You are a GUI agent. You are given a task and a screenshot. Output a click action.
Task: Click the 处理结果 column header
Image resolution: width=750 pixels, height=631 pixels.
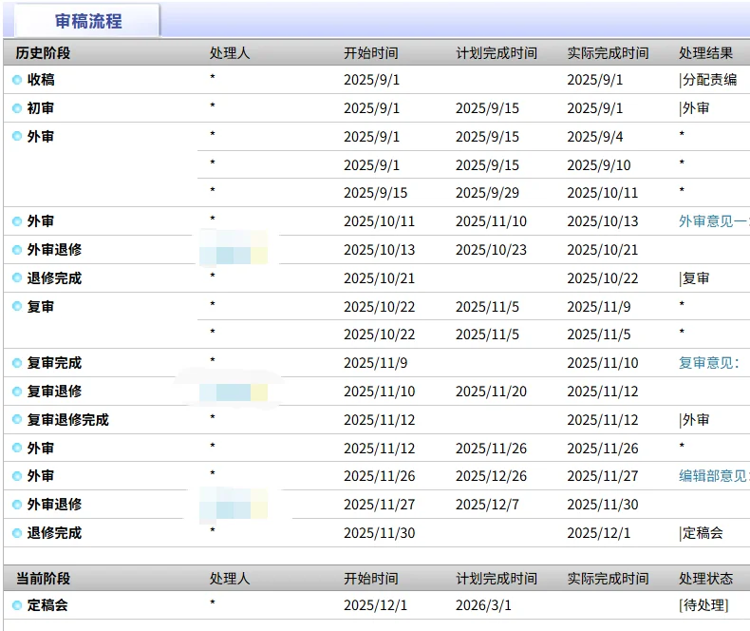(706, 52)
